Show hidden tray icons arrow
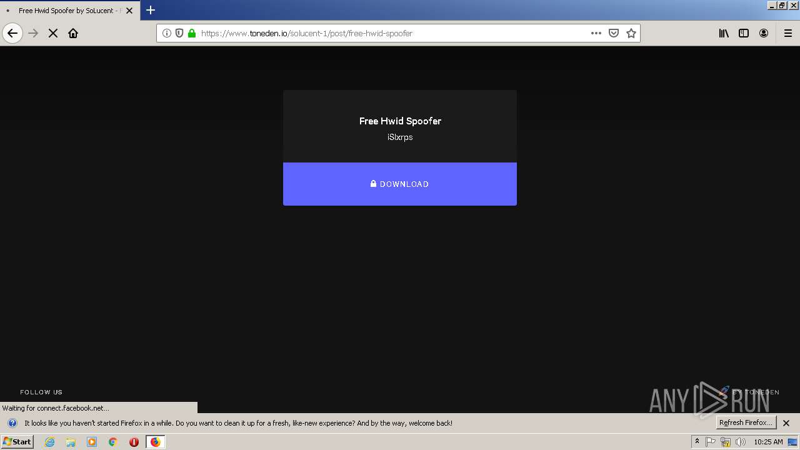Screen dimensions: 800x450 [697, 442]
